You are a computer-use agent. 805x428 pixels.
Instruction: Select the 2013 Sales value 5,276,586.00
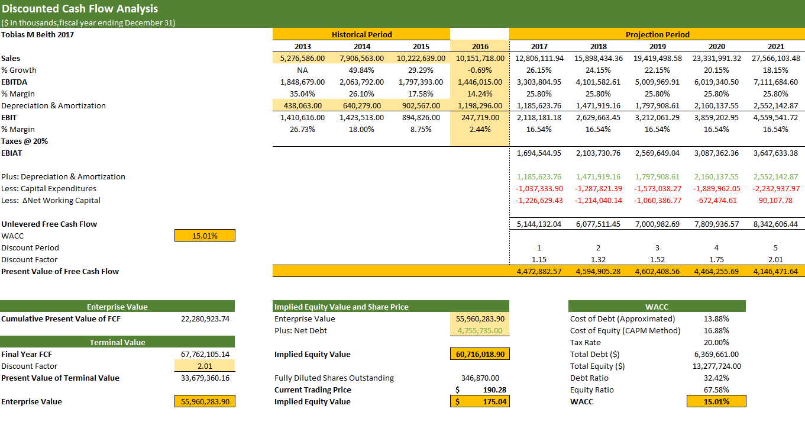point(302,58)
